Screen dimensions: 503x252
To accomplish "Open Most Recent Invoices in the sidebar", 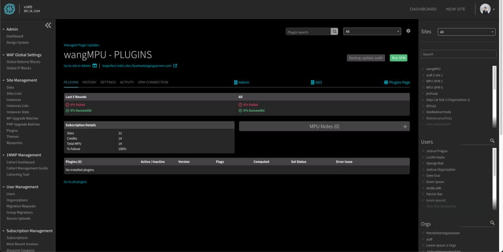I will (x=23, y=244).
